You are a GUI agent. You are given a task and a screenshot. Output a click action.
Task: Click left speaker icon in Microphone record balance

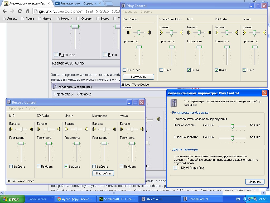94,129
